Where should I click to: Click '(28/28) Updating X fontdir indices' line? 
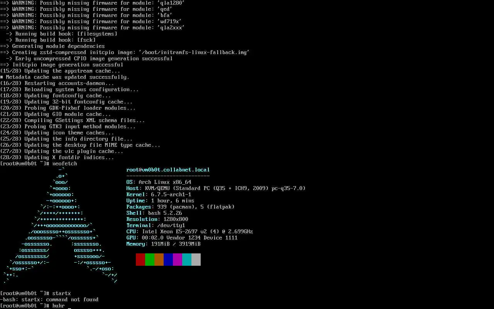click(x=57, y=158)
